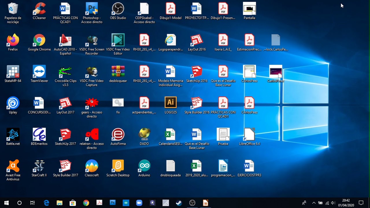Select VSDC Free Screen Recorder icon
The height and width of the screenshot is (208, 370).
tap(92, 40)
